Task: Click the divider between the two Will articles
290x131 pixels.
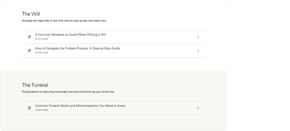Action: click(113, 44)
